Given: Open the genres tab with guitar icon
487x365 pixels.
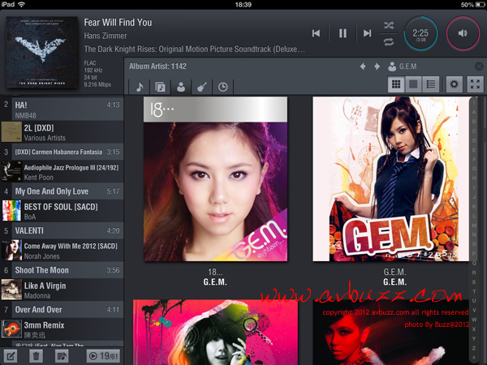Looking at the screenshot, I should [202, 86].
